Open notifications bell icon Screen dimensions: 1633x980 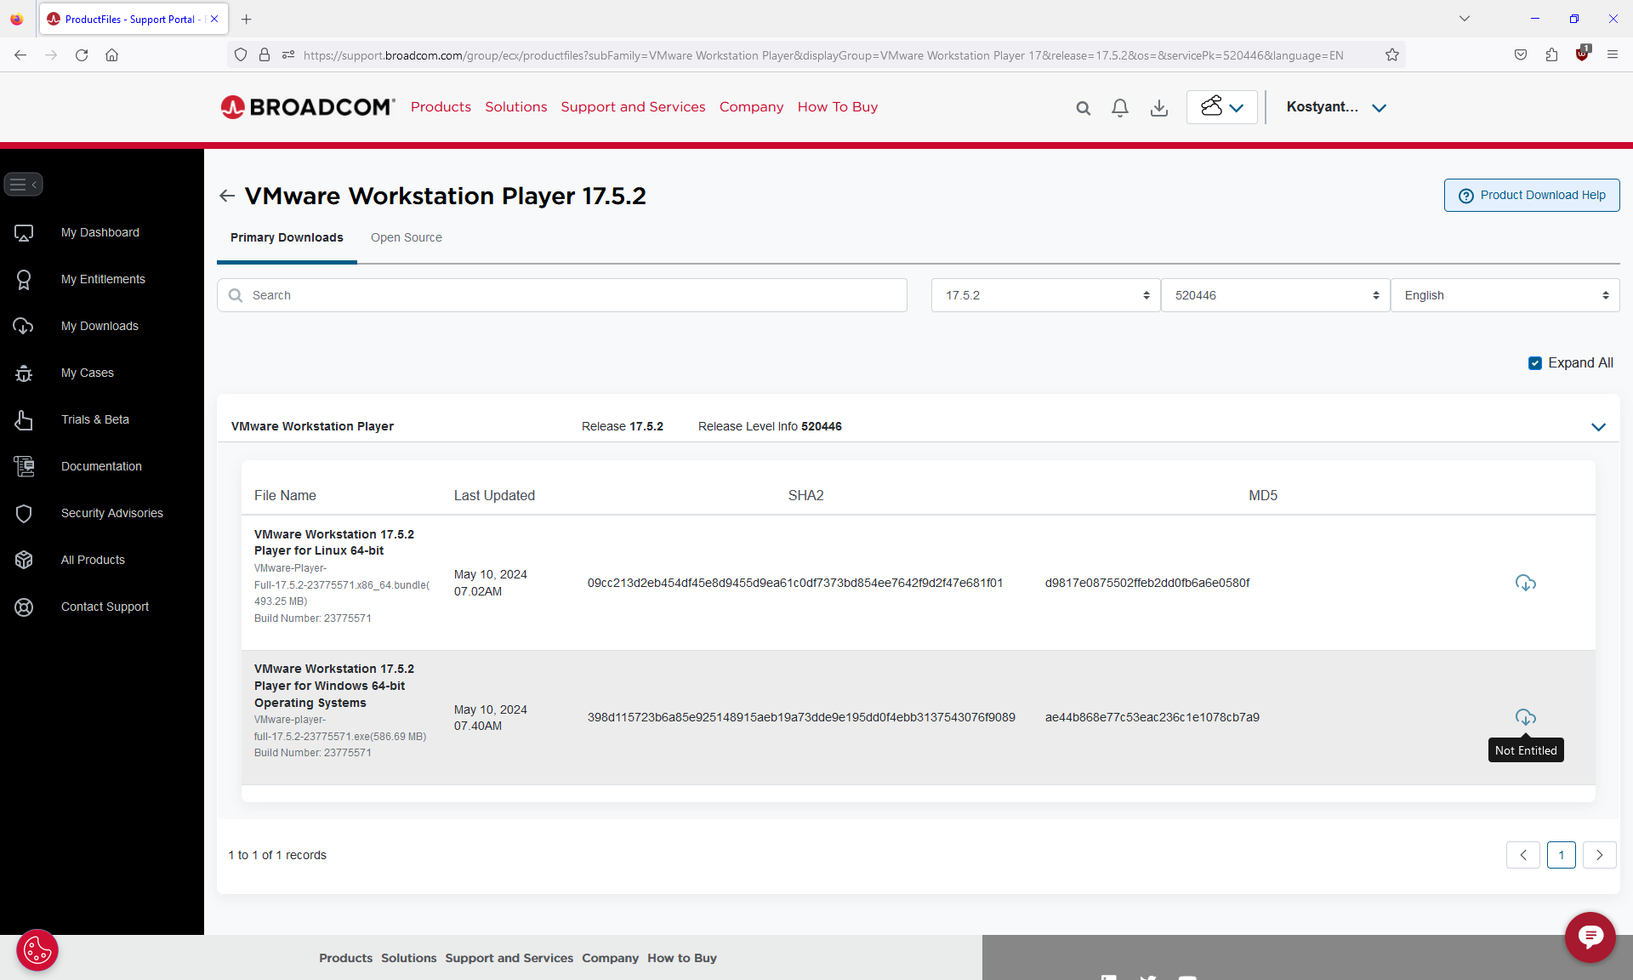(1120, 108)
